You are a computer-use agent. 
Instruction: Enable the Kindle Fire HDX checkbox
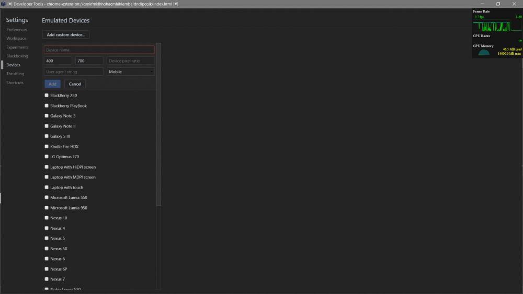[x=47, y=147]
